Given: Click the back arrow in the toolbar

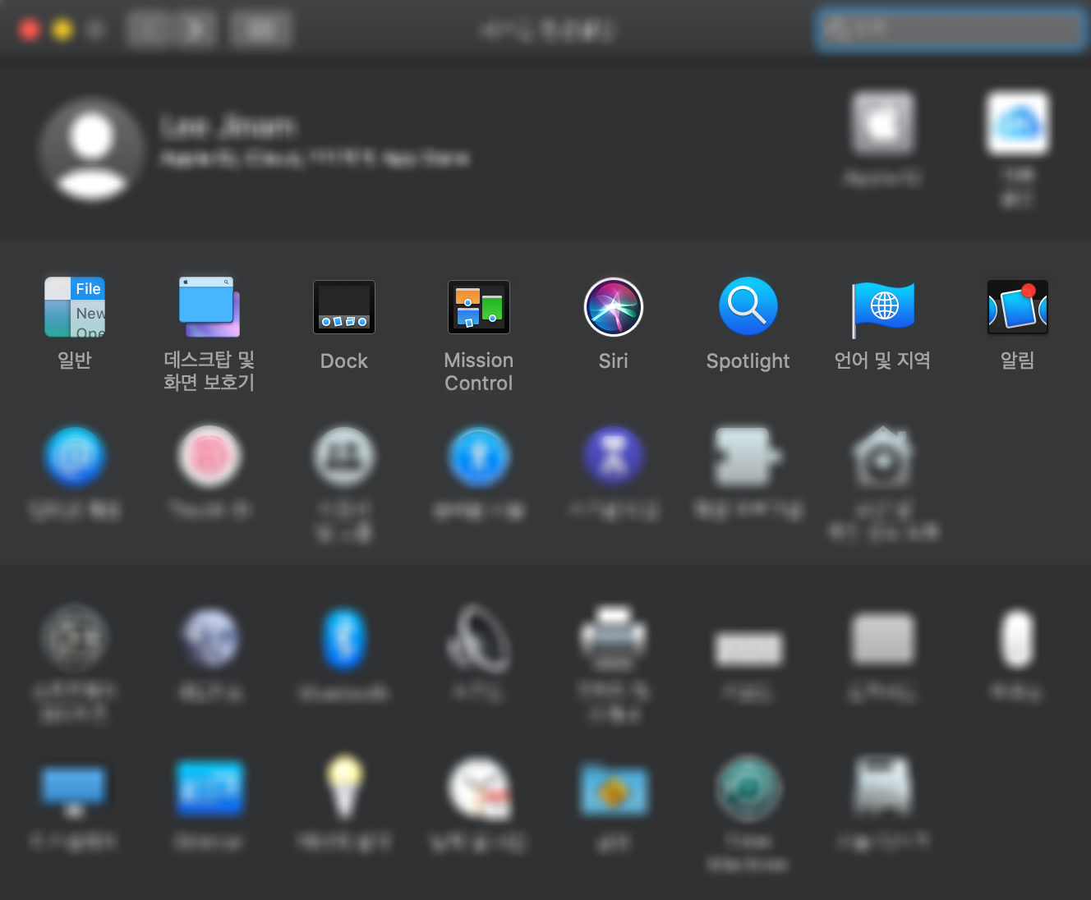Looking at the screenshot, I should [x=149, y=30].
